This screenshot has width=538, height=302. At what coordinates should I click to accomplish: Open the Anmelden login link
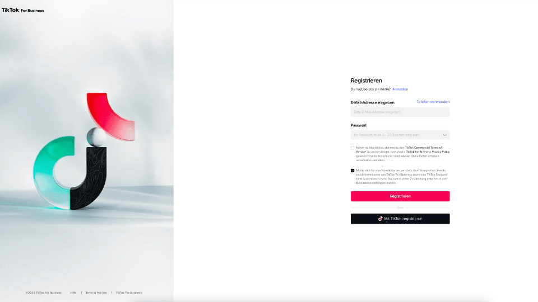point(400,89)
